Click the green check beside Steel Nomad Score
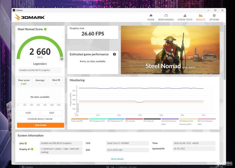This screenshot has width=235, height=168. click(x=45, y=29)
